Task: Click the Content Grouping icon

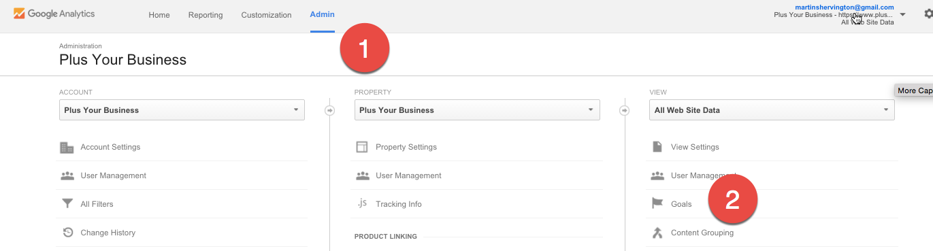Action: 657,233
